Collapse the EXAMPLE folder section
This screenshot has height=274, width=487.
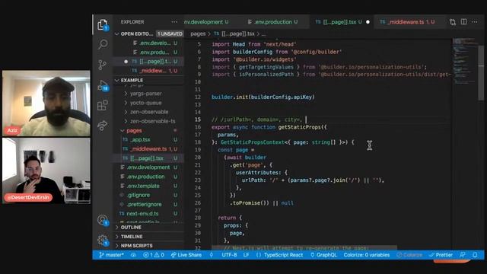132,80
